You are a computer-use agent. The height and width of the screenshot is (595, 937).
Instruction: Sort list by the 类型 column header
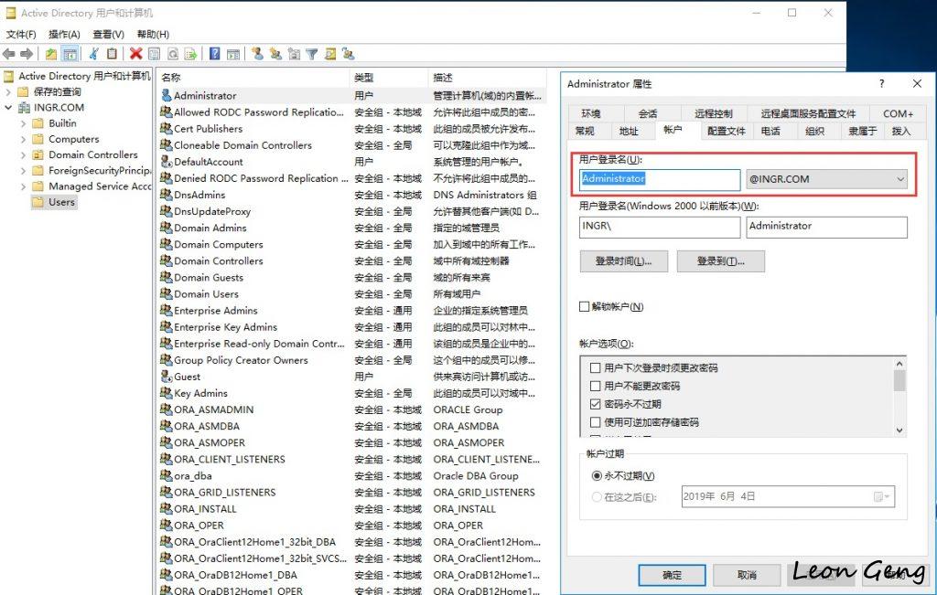point(388,78)
